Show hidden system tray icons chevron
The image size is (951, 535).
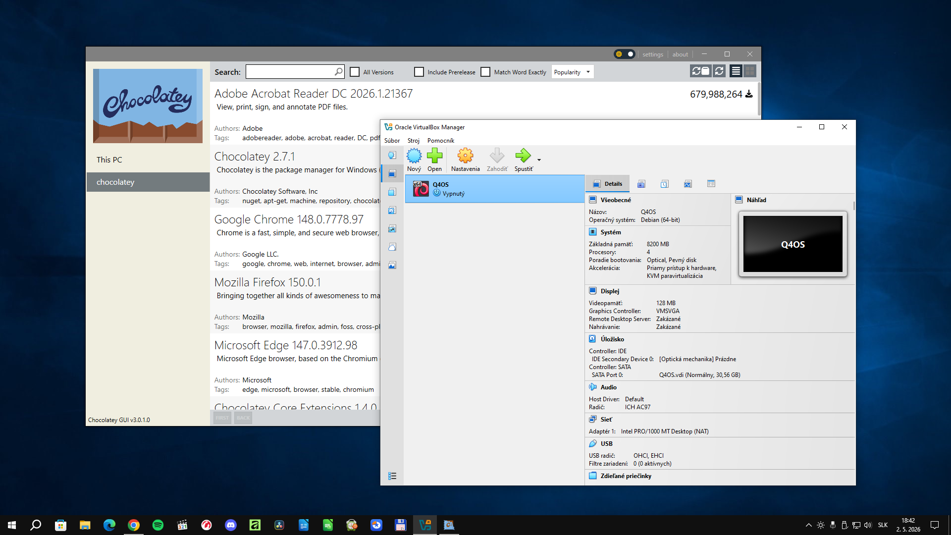[x=808, y=525]
